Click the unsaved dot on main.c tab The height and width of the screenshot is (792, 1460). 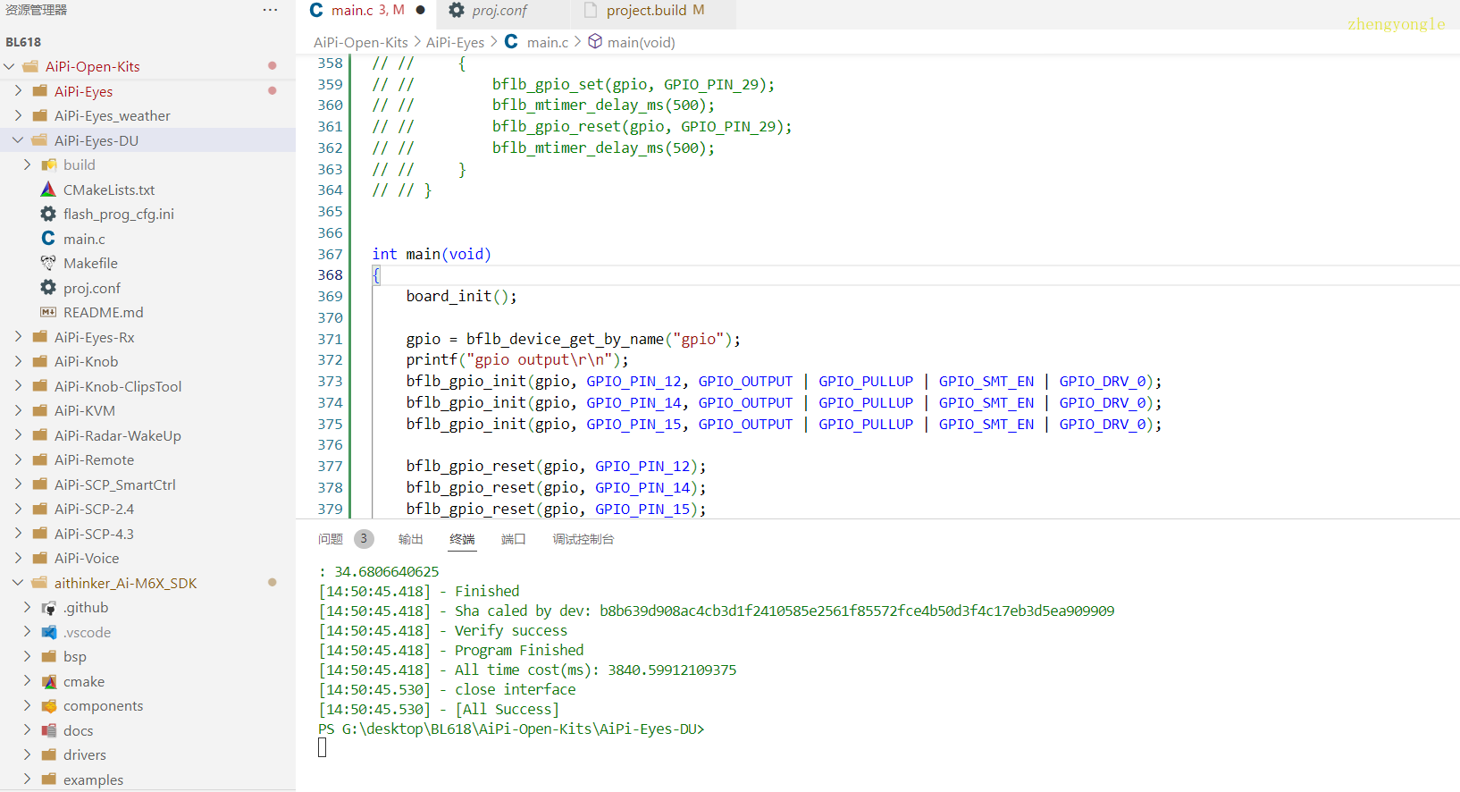420,10
